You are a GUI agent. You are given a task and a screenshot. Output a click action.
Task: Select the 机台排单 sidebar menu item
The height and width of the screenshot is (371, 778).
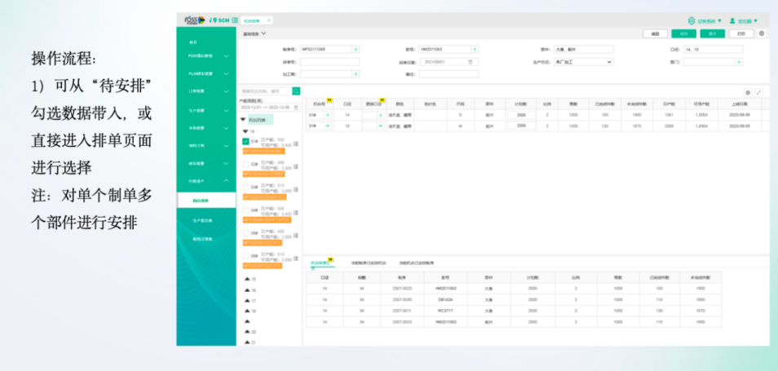206,199
